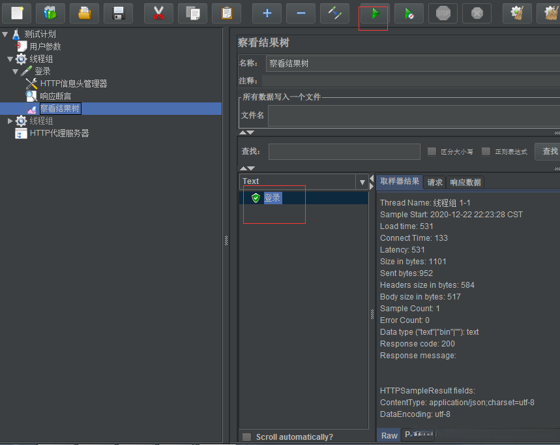Save the test plan with floppy icon
The image size is (560, 445).
point(118,14)
